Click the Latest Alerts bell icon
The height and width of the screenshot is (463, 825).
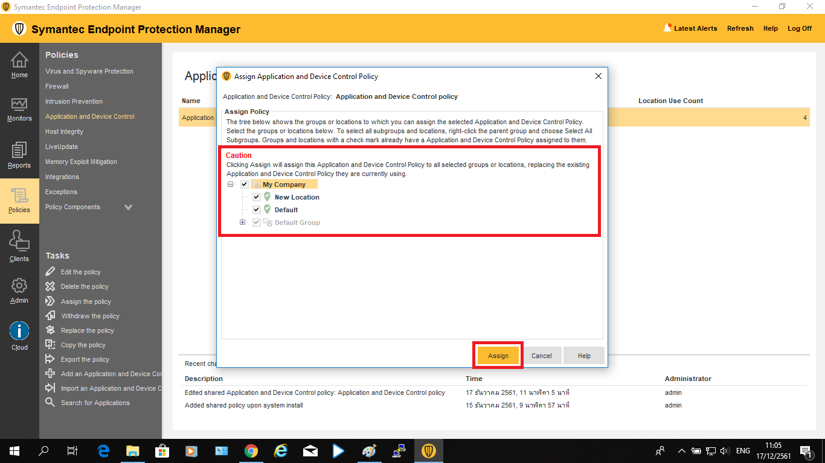[667, 28]
